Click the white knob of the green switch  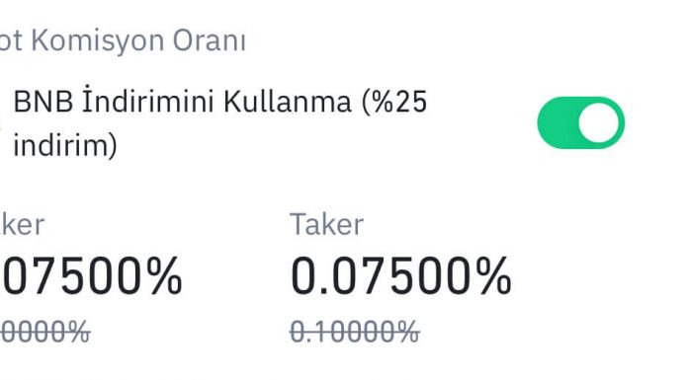(x=598, y=122)
